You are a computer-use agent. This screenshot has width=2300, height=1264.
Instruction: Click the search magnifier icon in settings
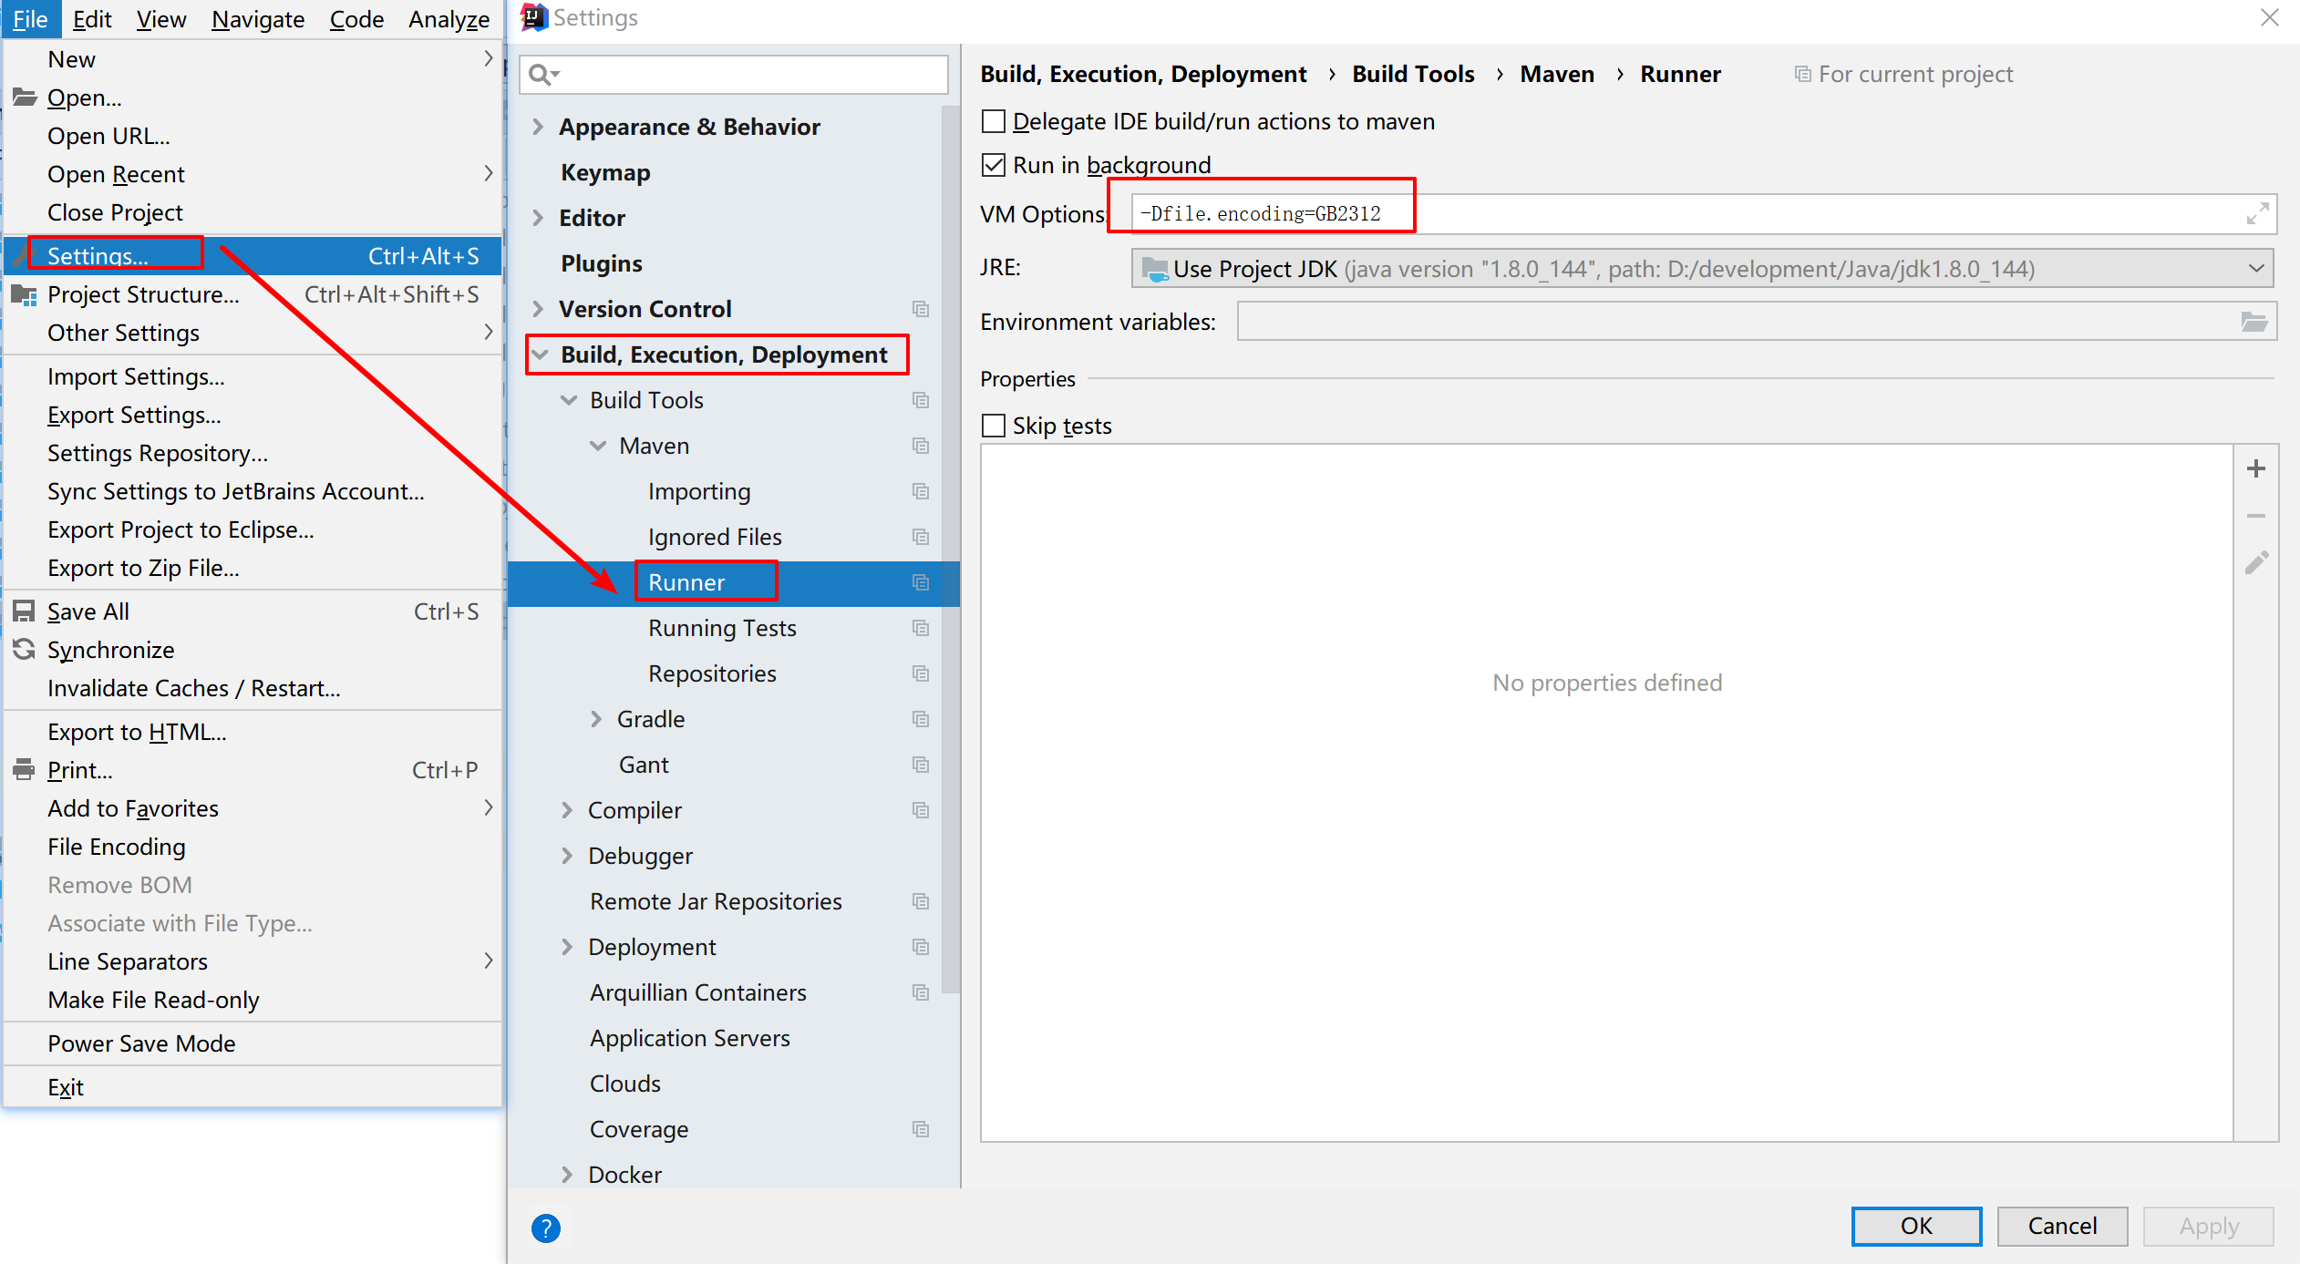(x=541, y=75)
